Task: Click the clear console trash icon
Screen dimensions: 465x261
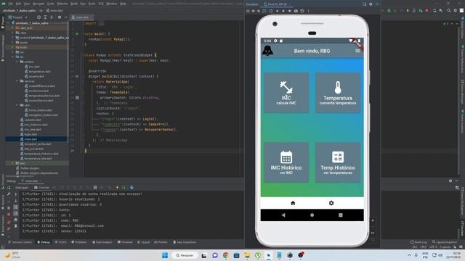Action: [16, 225]
